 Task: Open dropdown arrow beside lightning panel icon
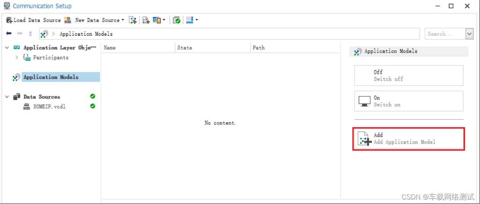tap(164, 20)
